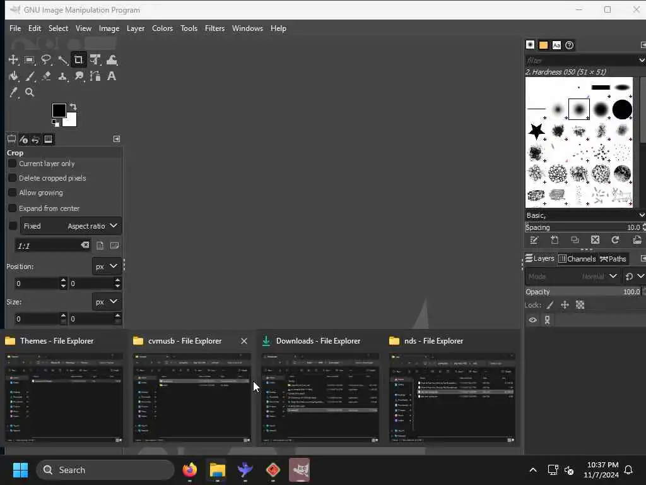
Task: Open the Image menu
Action: (109, 28)
